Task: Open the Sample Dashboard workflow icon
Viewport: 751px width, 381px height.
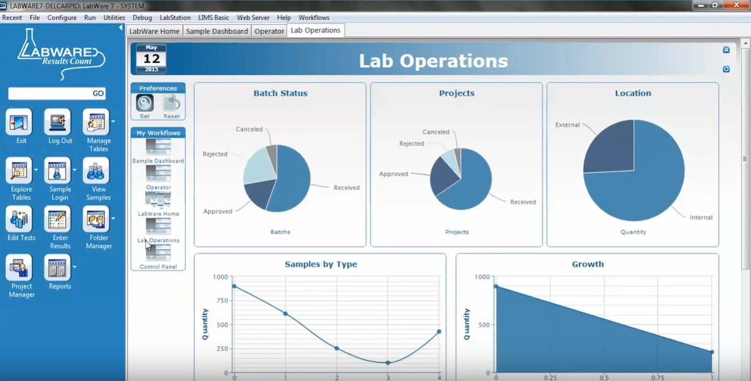Action: 158,147
